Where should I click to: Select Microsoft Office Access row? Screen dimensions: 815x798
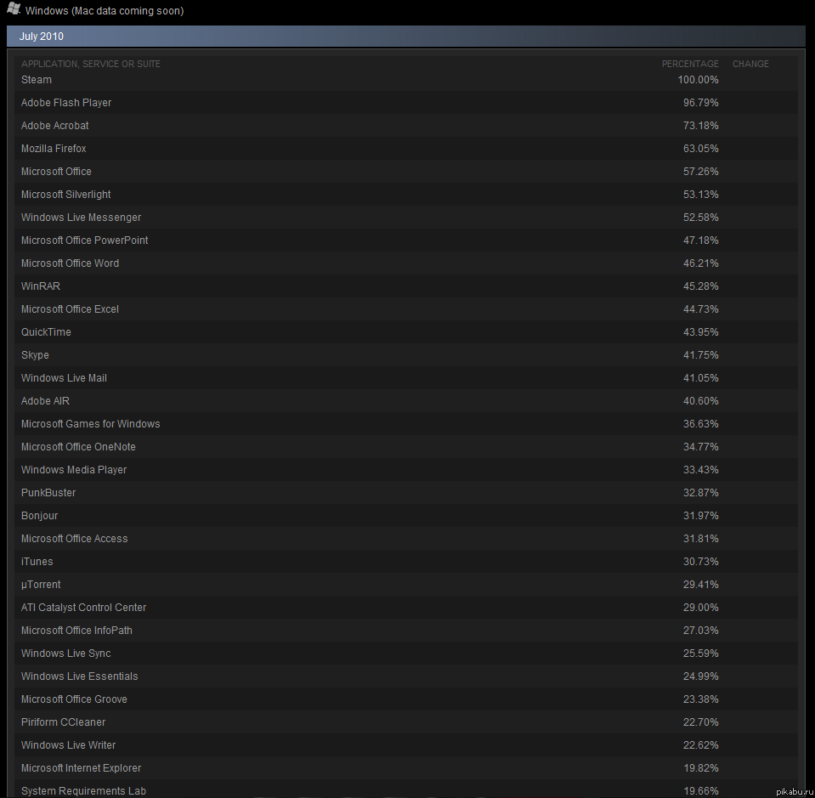(x=406, y=538)
